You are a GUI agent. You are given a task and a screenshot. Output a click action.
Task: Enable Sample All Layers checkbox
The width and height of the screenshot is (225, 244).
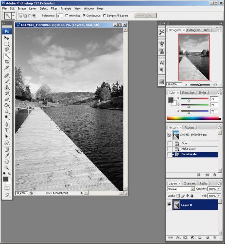click(105, 15)
